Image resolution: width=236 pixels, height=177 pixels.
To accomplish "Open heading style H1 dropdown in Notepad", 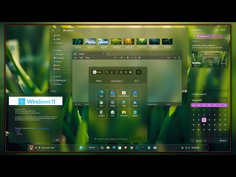I will (116, 58).
